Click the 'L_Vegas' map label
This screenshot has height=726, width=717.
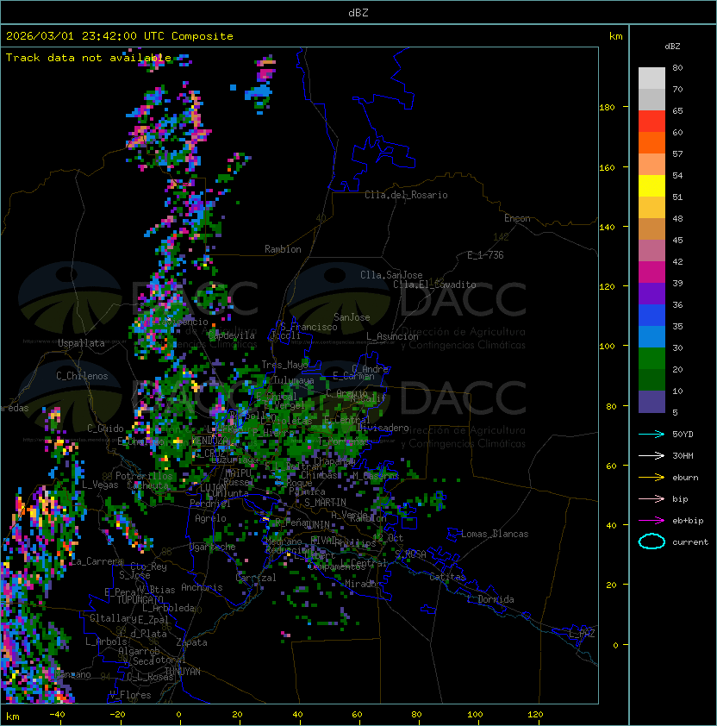(100, 485)
